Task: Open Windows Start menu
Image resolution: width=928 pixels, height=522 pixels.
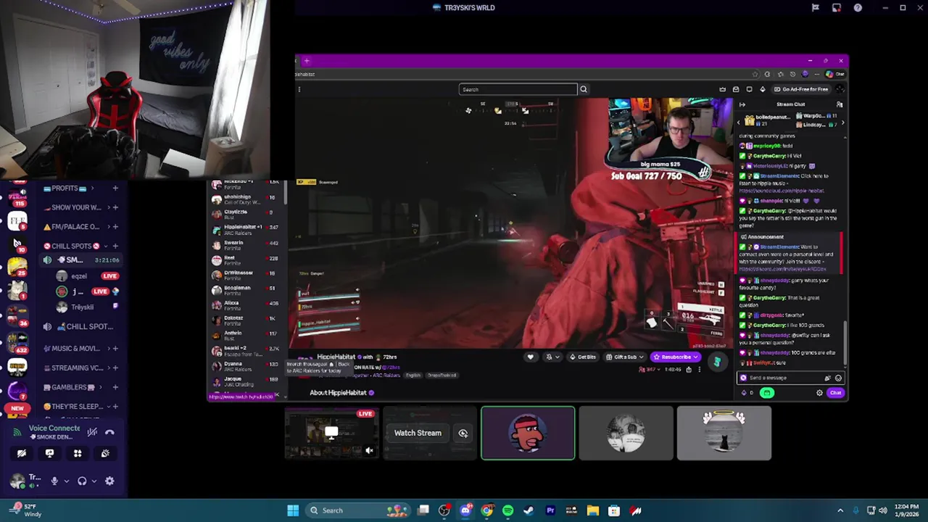Action: click(293, 510)
